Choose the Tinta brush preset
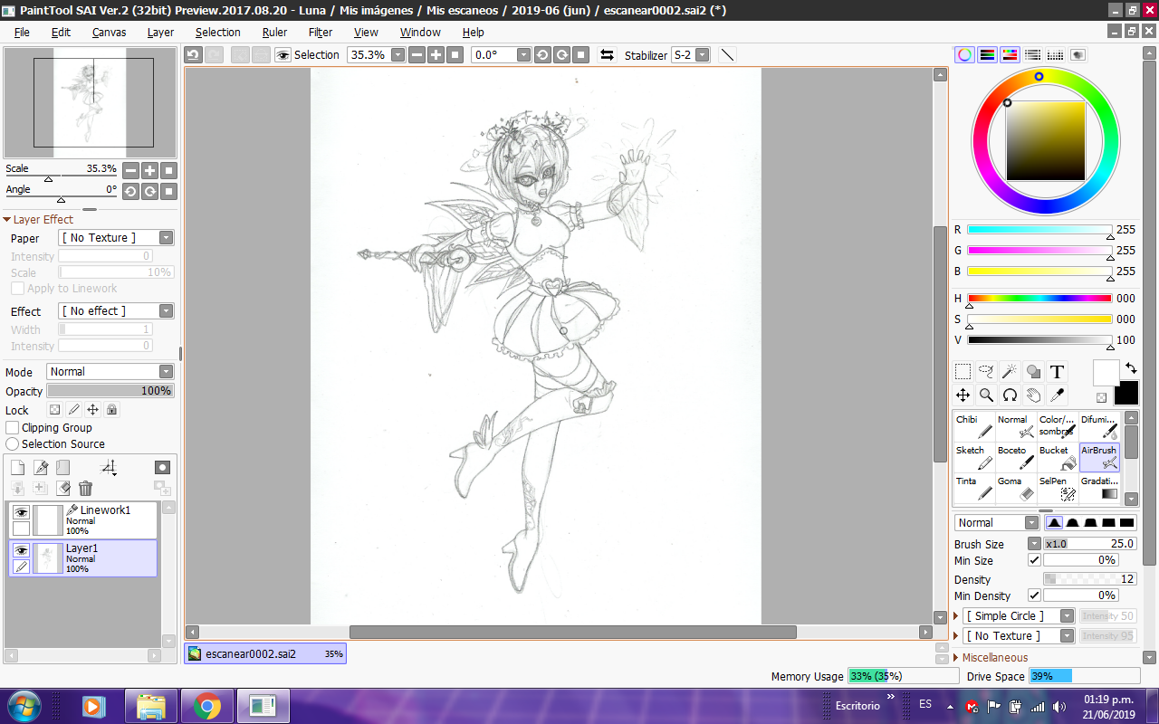 point(974,489)
